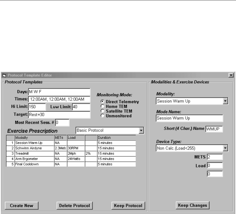The image size is (236, 214).
Task: Click the Duration column header
Action: point(116,138)
